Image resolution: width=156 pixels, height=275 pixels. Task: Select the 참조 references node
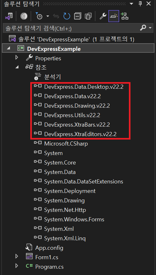pos(41,68)
